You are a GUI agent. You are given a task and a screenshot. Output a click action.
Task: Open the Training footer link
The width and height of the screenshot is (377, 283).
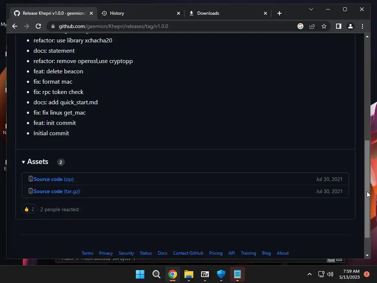(249, 253)
